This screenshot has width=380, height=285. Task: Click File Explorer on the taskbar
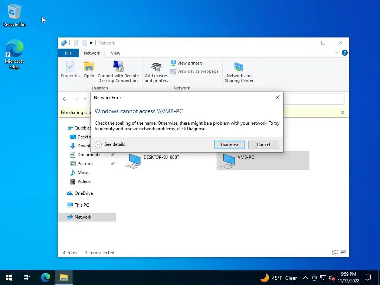[64, 278]
